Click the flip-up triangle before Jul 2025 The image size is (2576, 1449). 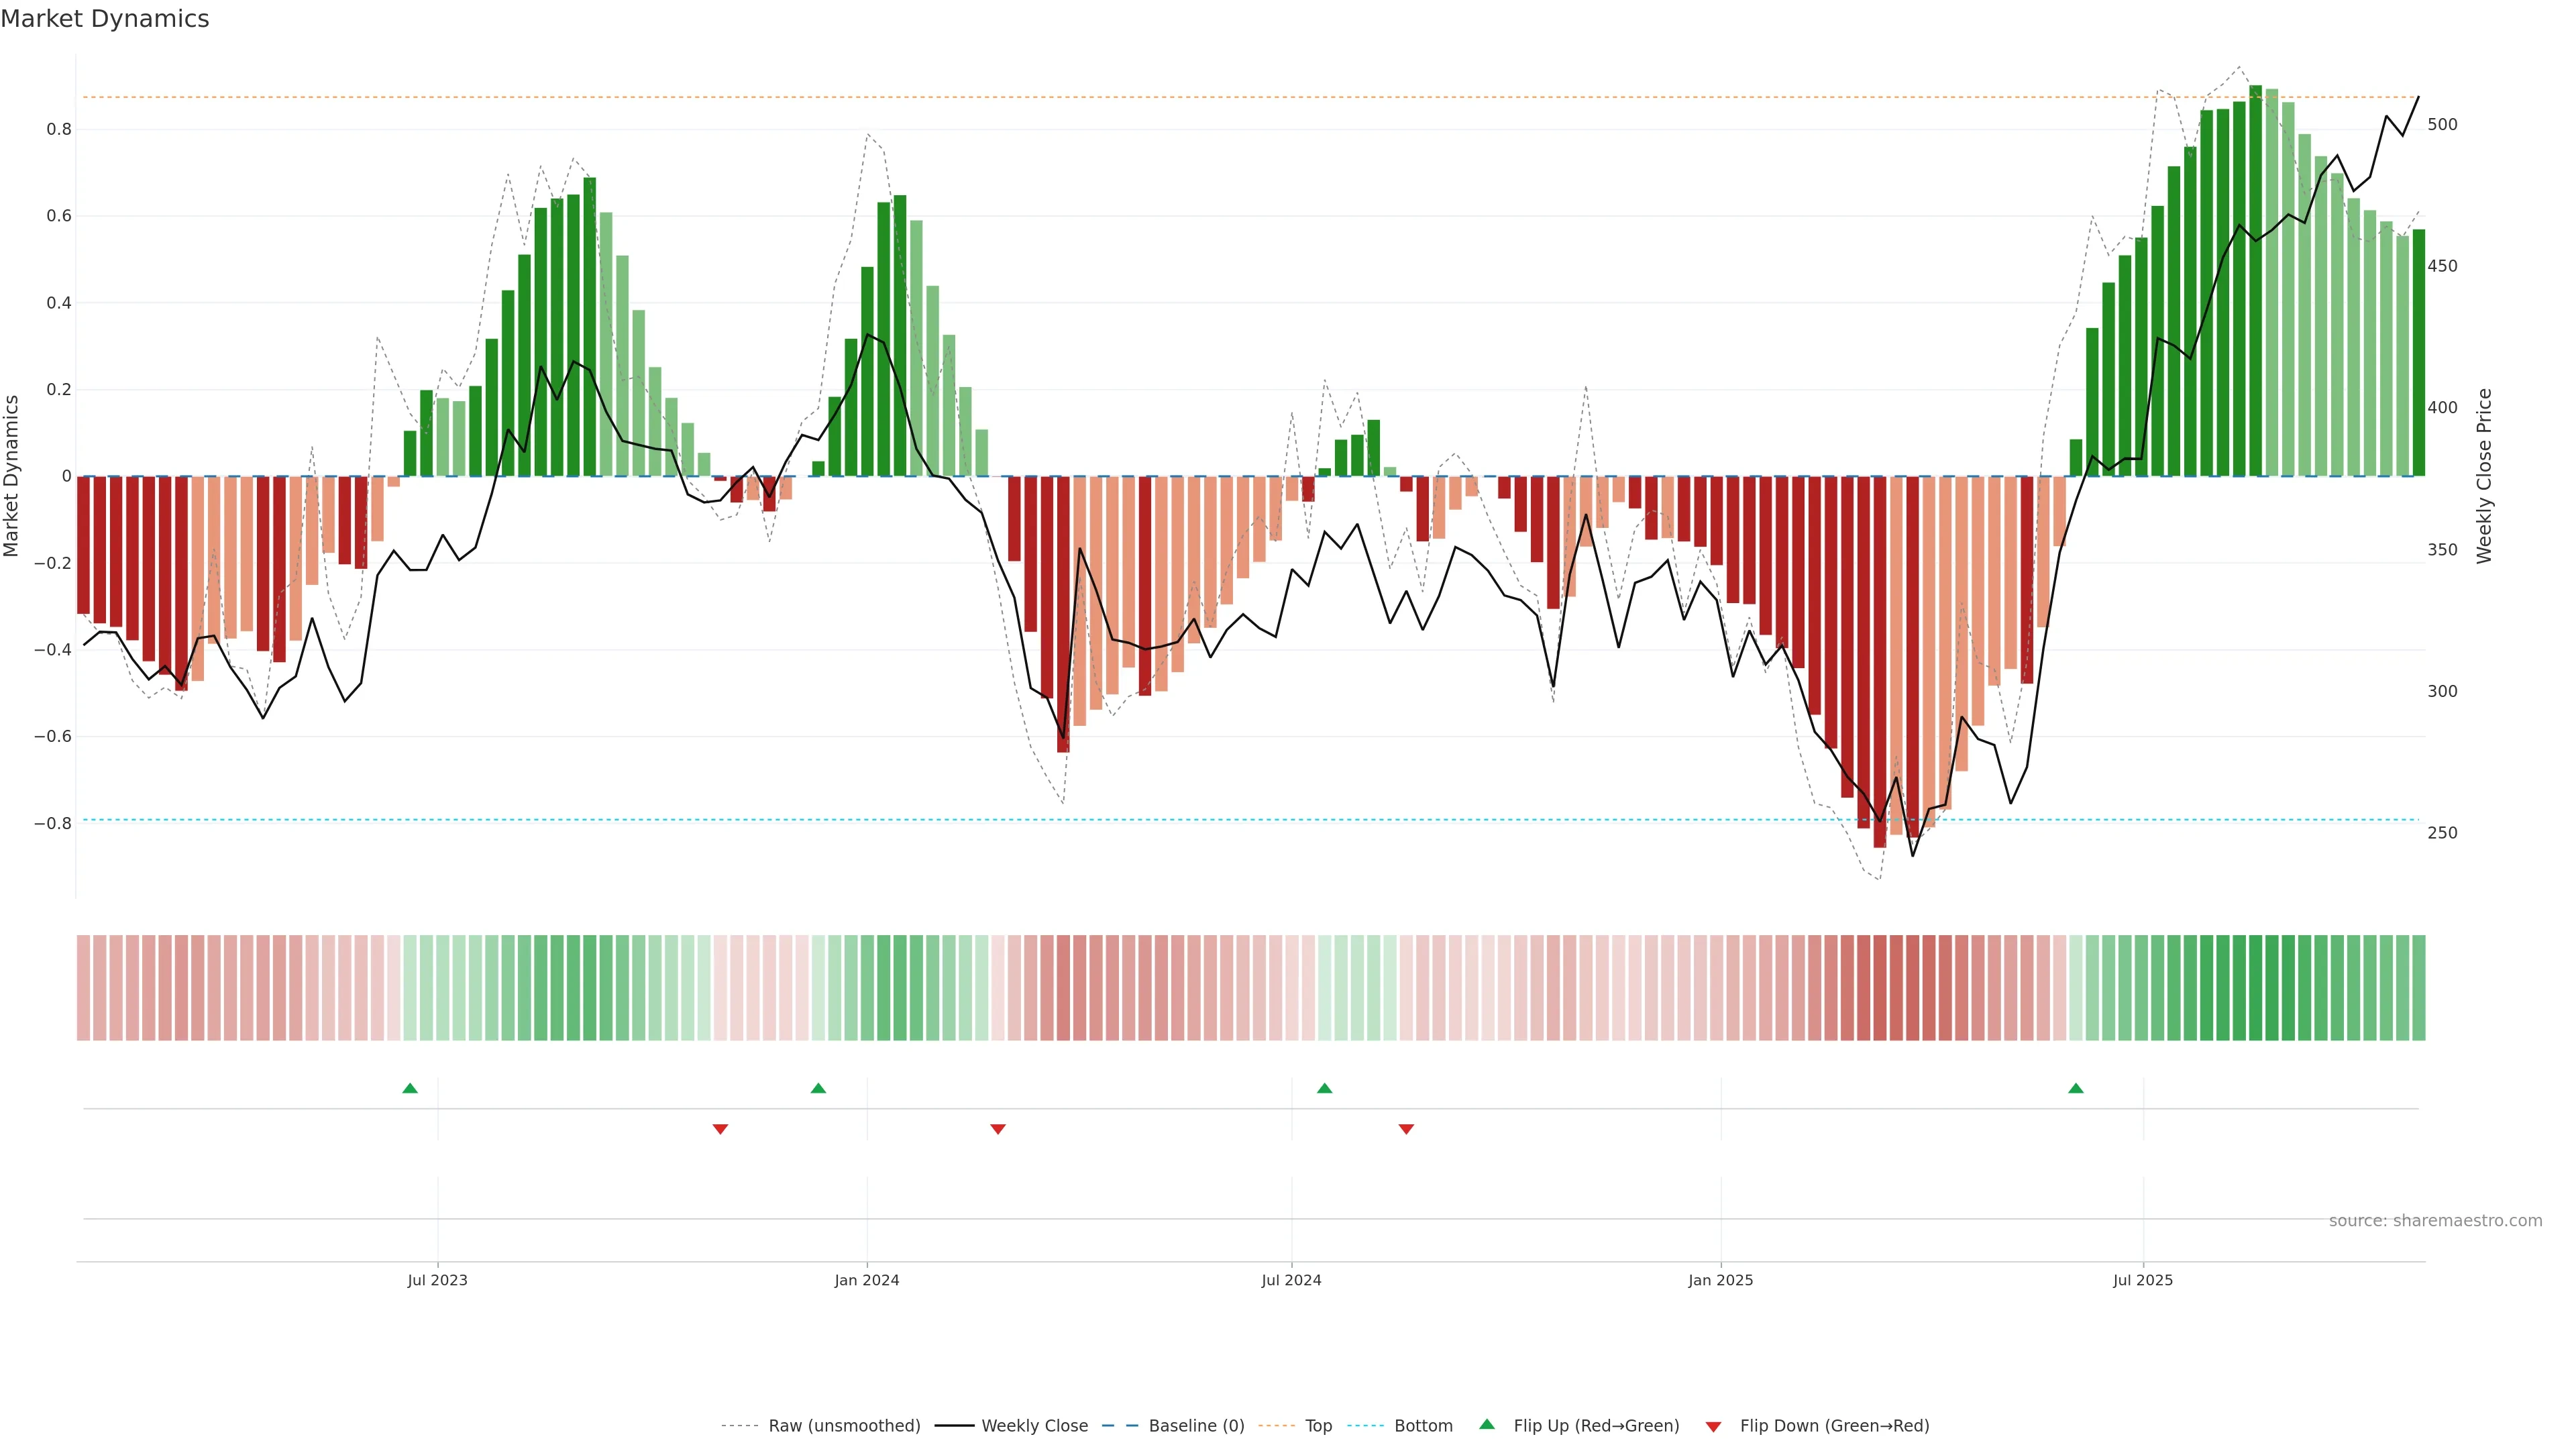(2076, 1088)
